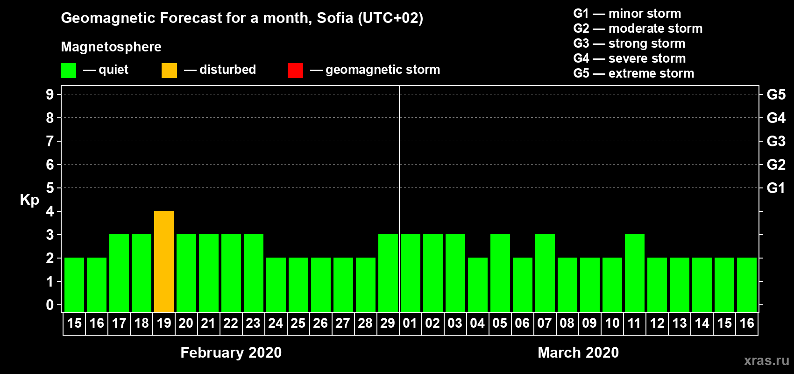This screenshot has width=794, height=374.
Task: Click the Kp value 0 tick label
Action: [50, 305]
